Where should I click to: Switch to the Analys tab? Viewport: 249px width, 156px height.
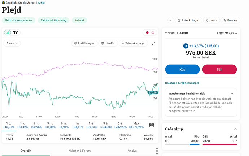pos(132,151)
